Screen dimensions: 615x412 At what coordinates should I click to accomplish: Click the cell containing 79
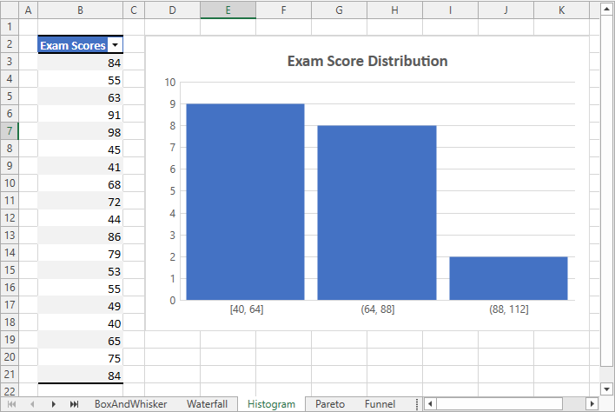(81, 254)
